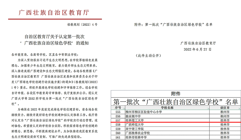The image size is (241, 140).
Task: Click the salutation line 各市教育局,各高等学校
Action: tap(45, 55)
